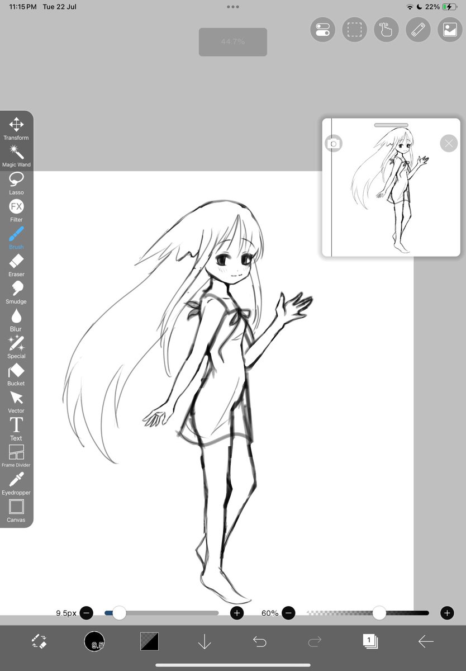Tap the home indicator bar
Screen dimensions: 466x671
(233, 665)
